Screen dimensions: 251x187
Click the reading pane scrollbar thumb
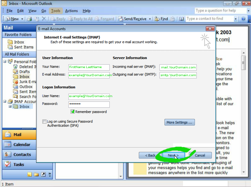point(243,63)
